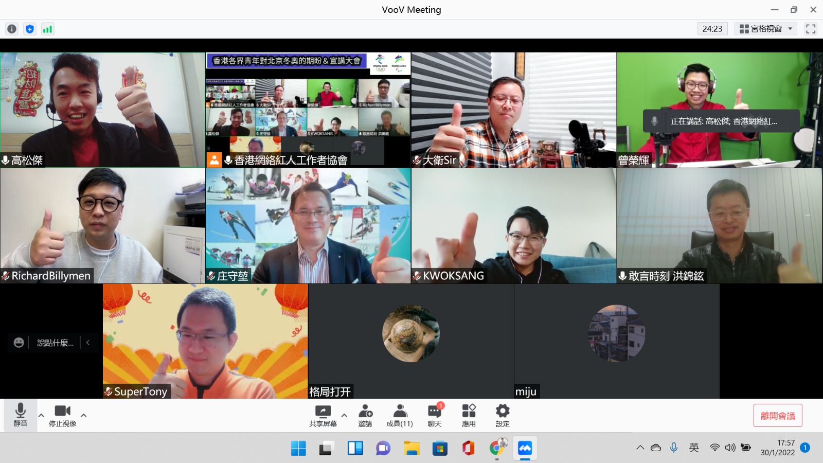Viewport: 823px width, 463px height.
Task: Expand screen share options arrow
Action: (344, 415)
